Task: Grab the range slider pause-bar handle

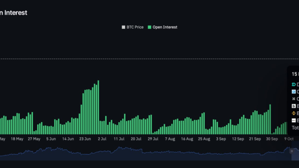Action: click(292, 151)
